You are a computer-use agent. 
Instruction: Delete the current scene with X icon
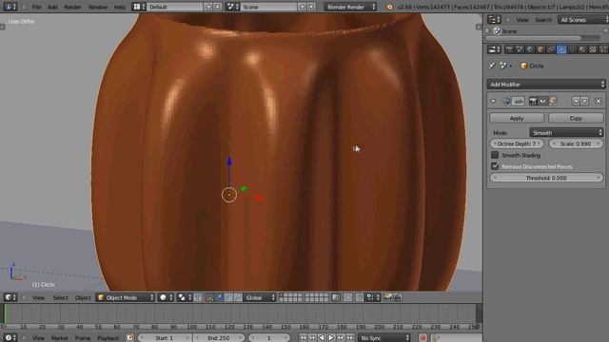point(311,7)
